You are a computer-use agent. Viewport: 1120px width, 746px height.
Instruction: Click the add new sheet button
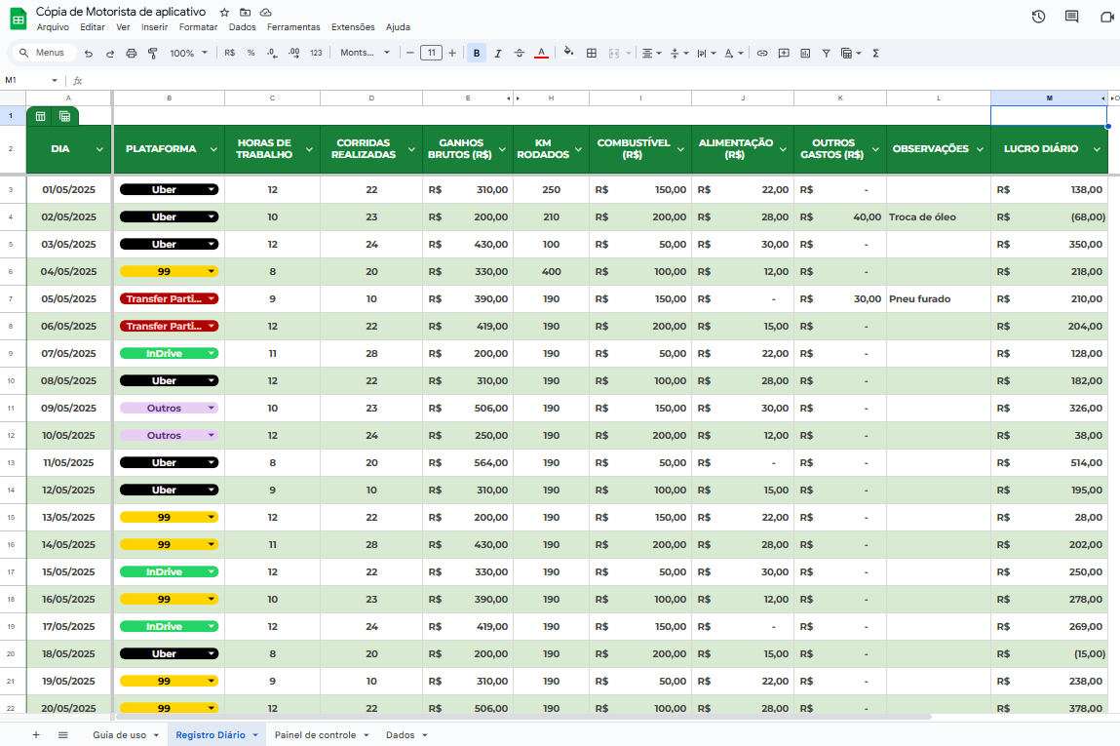click(x=36, y=734)
